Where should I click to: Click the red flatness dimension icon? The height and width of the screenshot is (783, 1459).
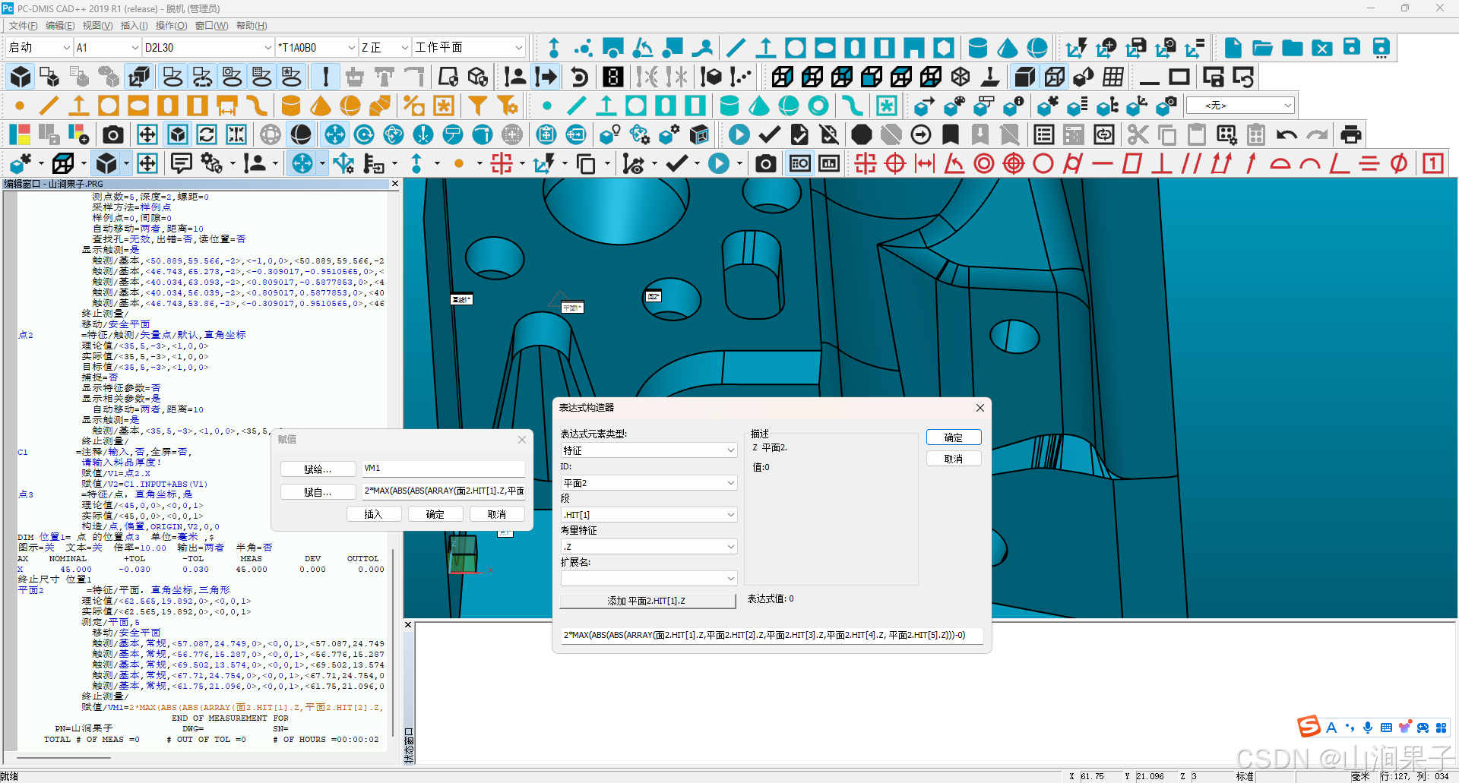point(1132,163)
